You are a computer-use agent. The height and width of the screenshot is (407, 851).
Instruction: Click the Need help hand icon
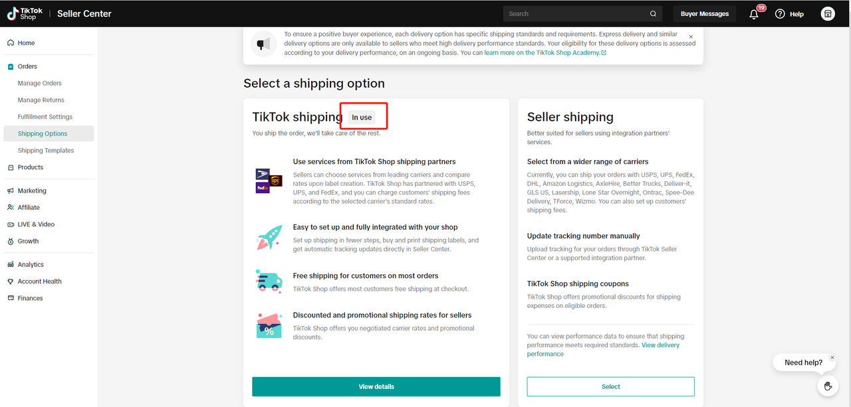tap(828, 386)
